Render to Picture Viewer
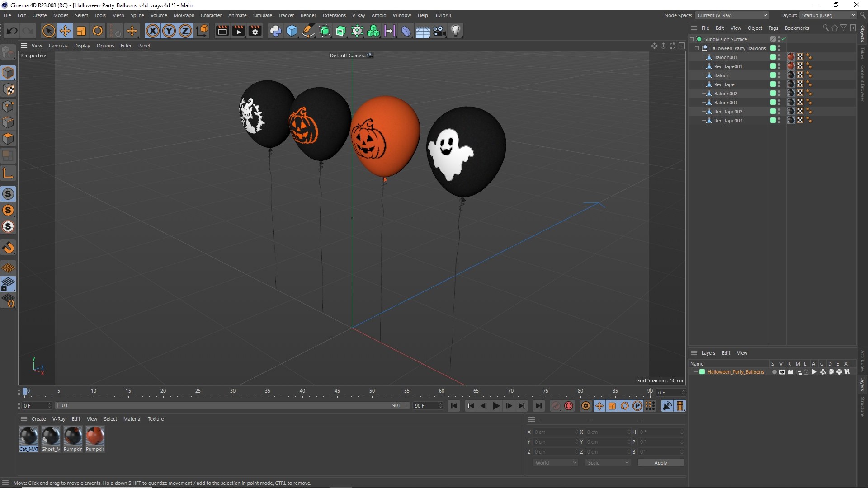868x488 pixels. (x=238, y=31)
